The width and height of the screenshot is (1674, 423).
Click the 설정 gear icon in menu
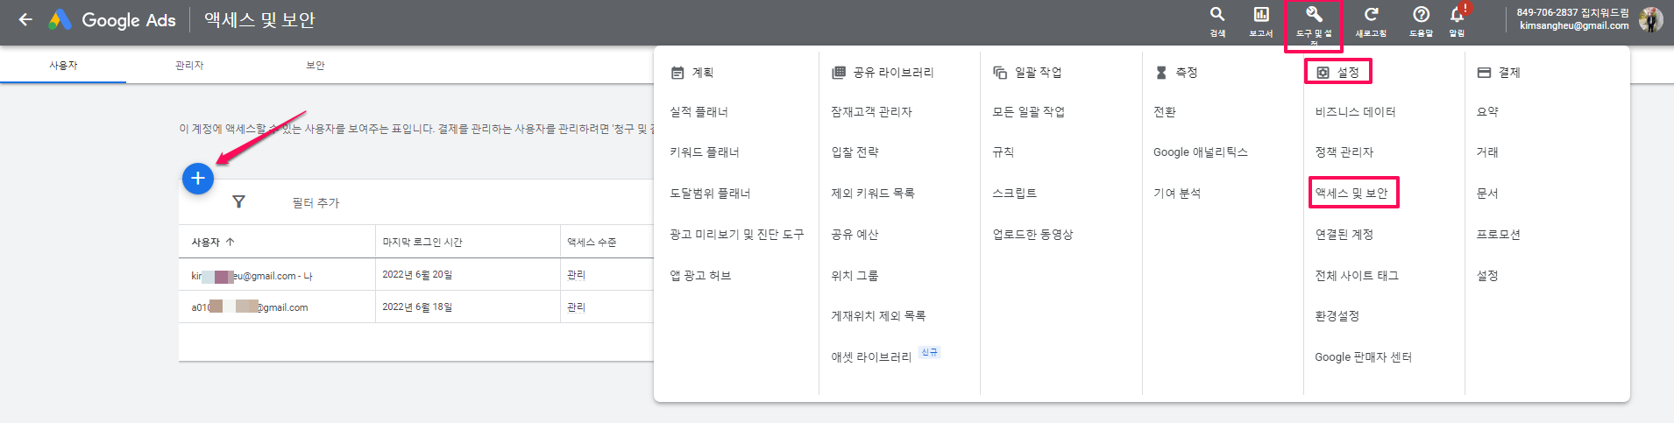(x=1323, y=73)
